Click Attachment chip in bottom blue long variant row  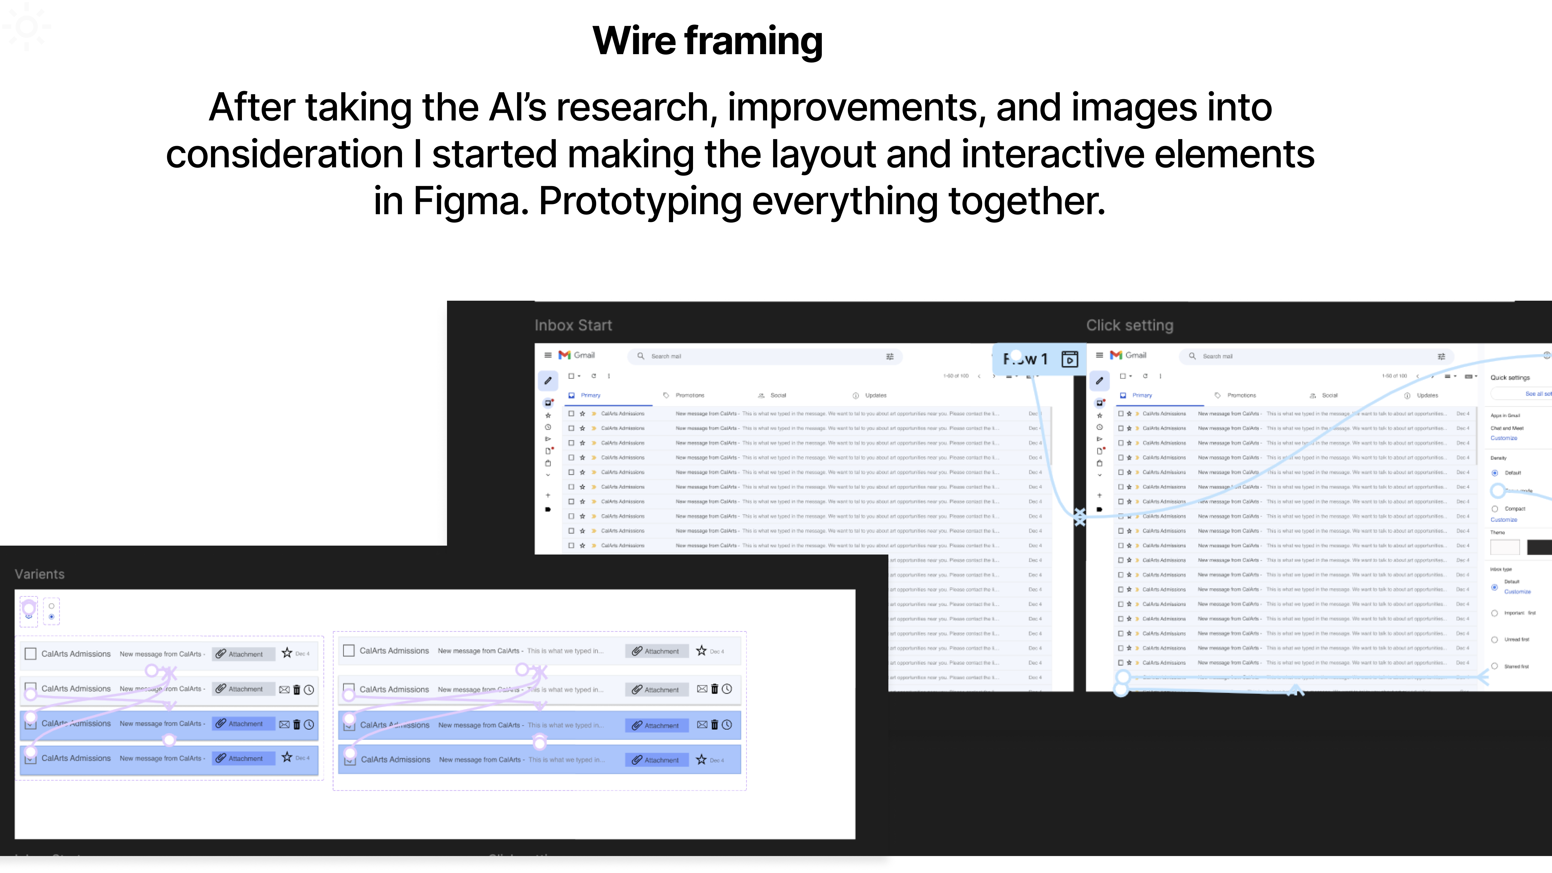coord(657,760)
